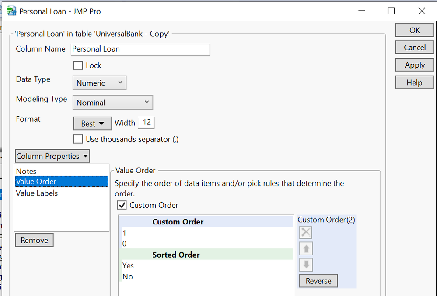Enable Use thousands separator
The width and height of the screenshot is (437, 296).
[78, 139]
